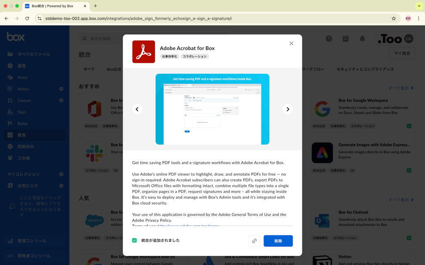Click Generate Images with Adobe Express checkmark
The image size is (425, 265).
409,170
